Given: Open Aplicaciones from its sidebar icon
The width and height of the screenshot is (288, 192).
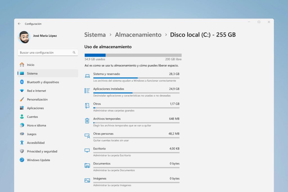Looking at the screenshot, I should pos(22,108).
